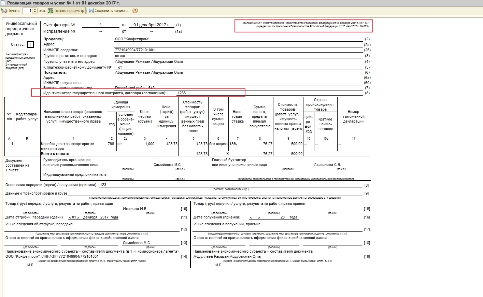Image resolution: width=483 pixels, height=297 pixels.
Task: Click the document icon in the title bar
Action: [x=3, y=3]
